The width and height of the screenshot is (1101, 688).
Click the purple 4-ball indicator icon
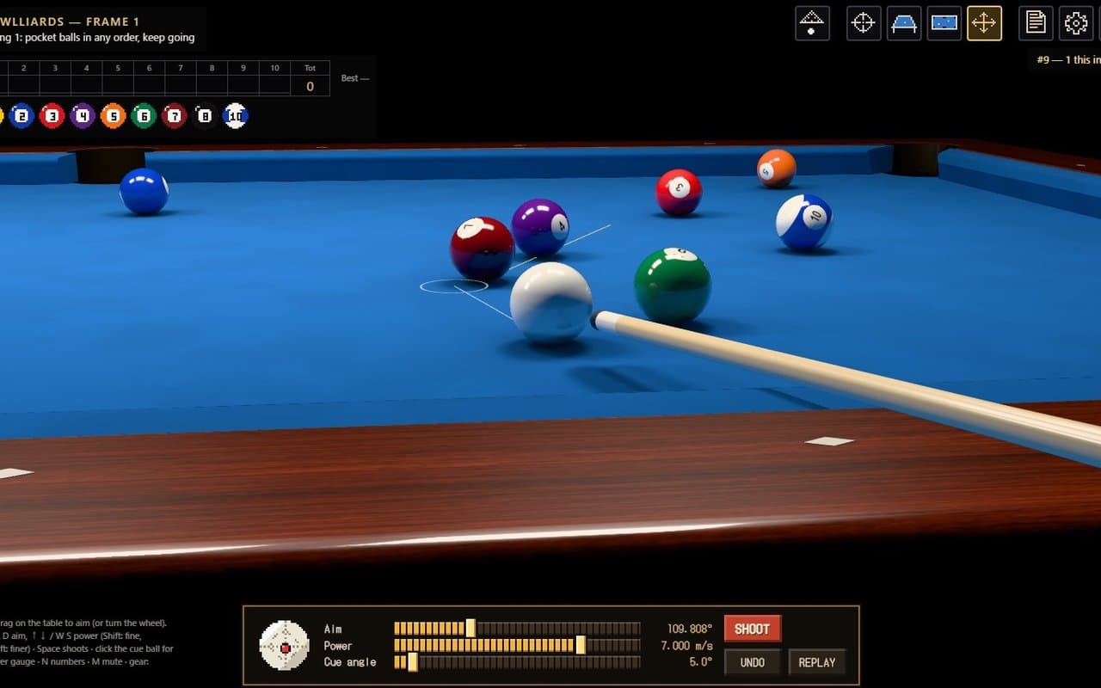tap(83, 115)
